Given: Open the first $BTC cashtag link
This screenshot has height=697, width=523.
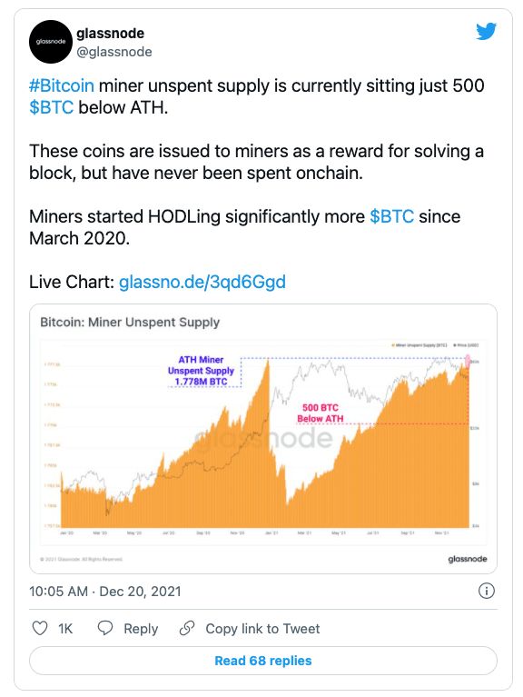Looking at the screenshot, I should [x=52, y=107].
